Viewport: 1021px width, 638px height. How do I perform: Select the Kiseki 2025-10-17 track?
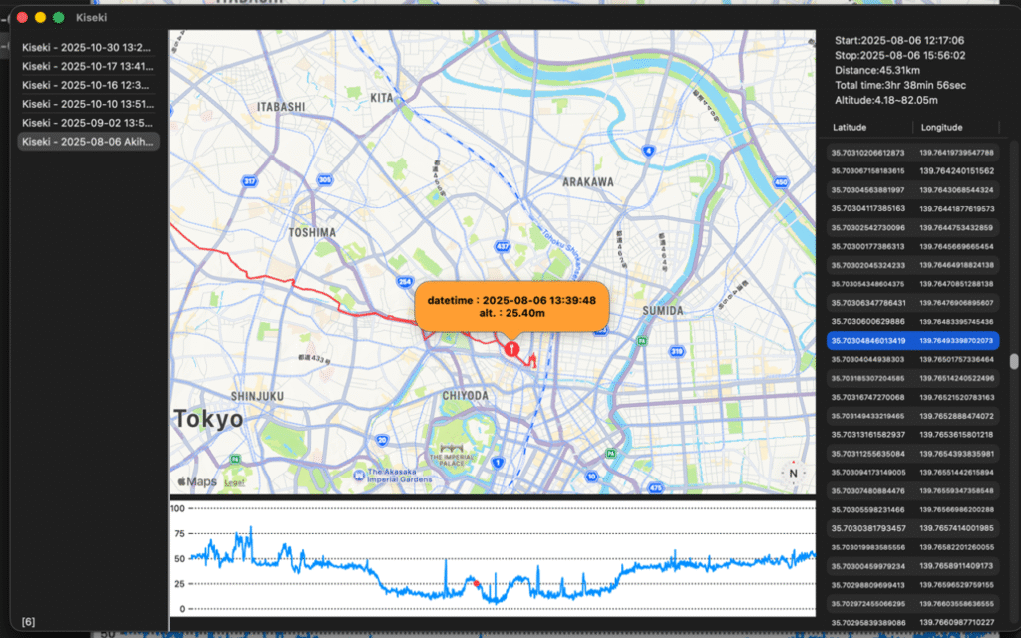(x=86, y=66)
